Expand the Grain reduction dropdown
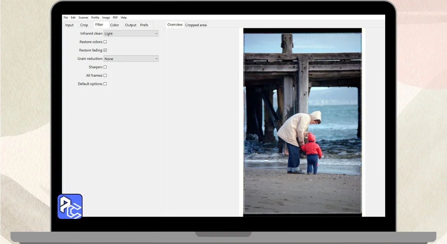 [x=131, y=59]
